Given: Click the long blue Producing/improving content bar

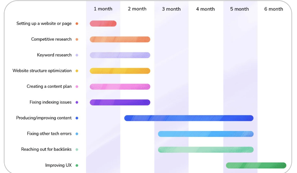Looking at the screenshot, I should click(189, 118).
